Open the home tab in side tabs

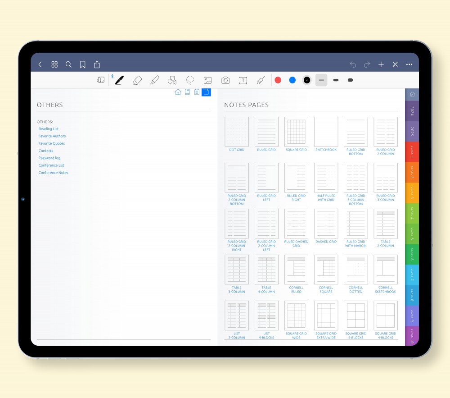[412, 94]
